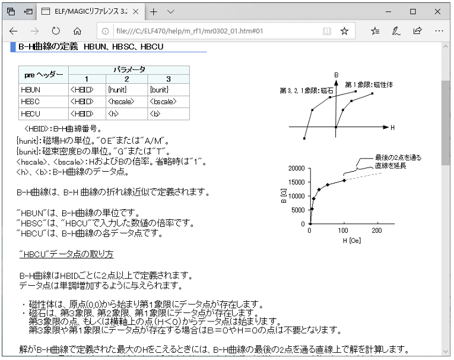The width and height of the screenshot is (454, 360).
Task: Go to the Home page
Action: [x=78, y=31]
